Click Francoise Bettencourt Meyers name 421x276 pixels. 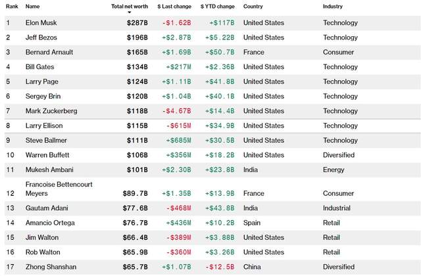point(59,189)
